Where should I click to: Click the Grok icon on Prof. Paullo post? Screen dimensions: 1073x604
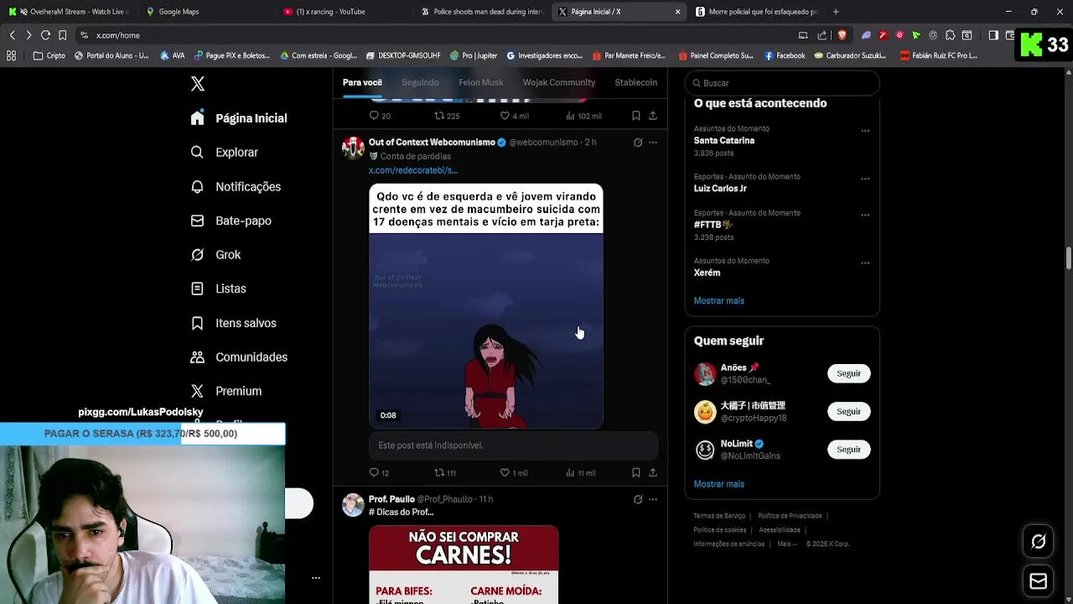(x=638, y=499)
